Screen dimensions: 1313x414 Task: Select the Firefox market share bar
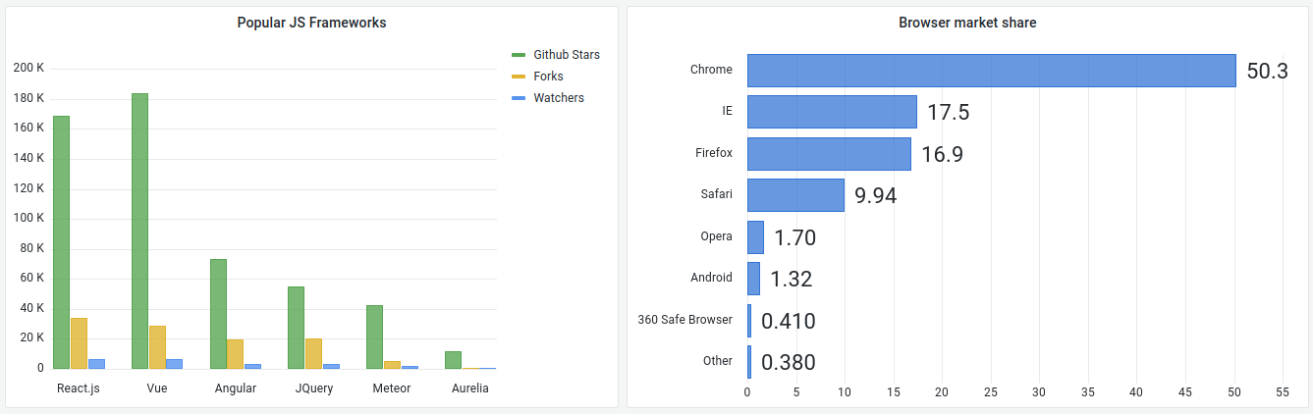tap(829, 154)
